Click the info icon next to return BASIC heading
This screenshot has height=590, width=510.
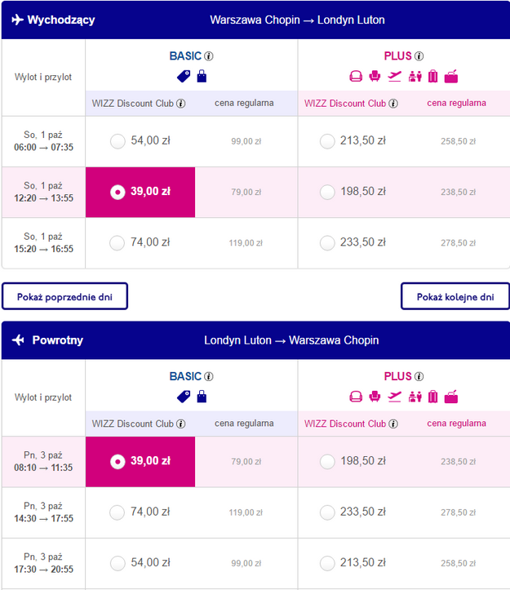pyautogui.click(x=209, y=376)
